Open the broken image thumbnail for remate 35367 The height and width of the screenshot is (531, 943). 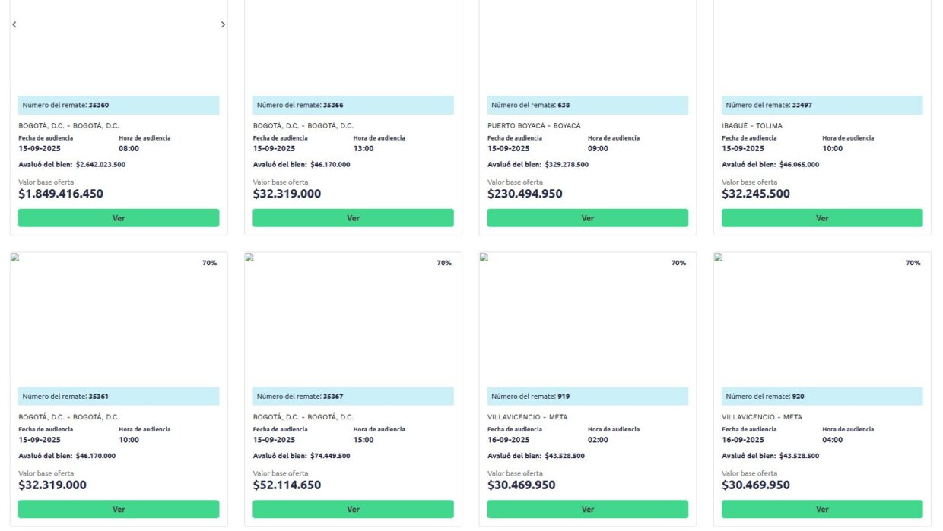point(249,258)
